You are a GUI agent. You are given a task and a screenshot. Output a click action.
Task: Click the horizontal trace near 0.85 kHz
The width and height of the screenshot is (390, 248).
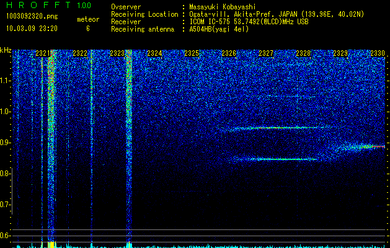click(x=276, y=159)
